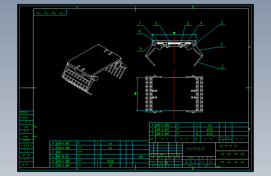This screenshot has width=271, height=176.
Task: Click the surface roughness symbols box at top-left
Action: (x=50, y=12)
